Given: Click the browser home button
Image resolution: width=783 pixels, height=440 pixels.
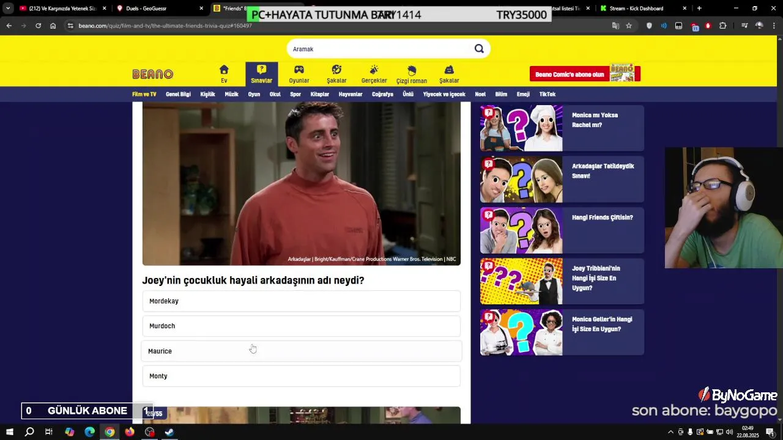Looking at the screenshot, I should [x=53, y=26].
